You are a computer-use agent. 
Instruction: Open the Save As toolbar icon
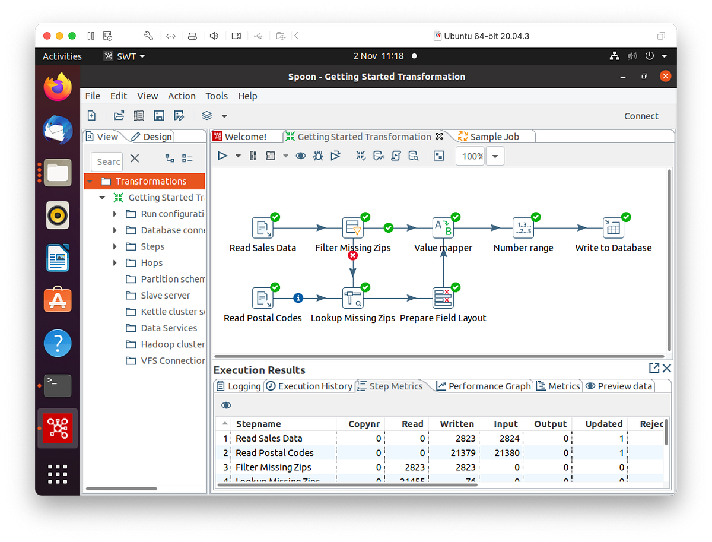tap(179, 115)
